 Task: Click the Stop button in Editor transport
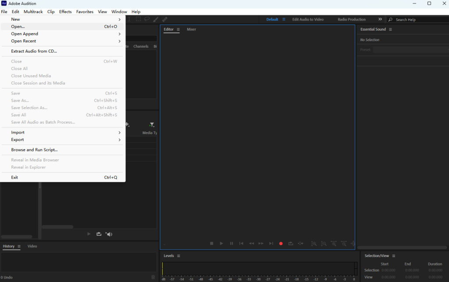pyautogui.click(x=212, y=243)
